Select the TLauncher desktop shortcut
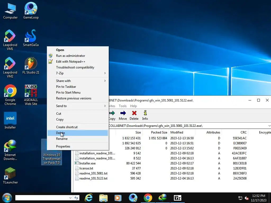271x203 pixels. tap(10, 176)
